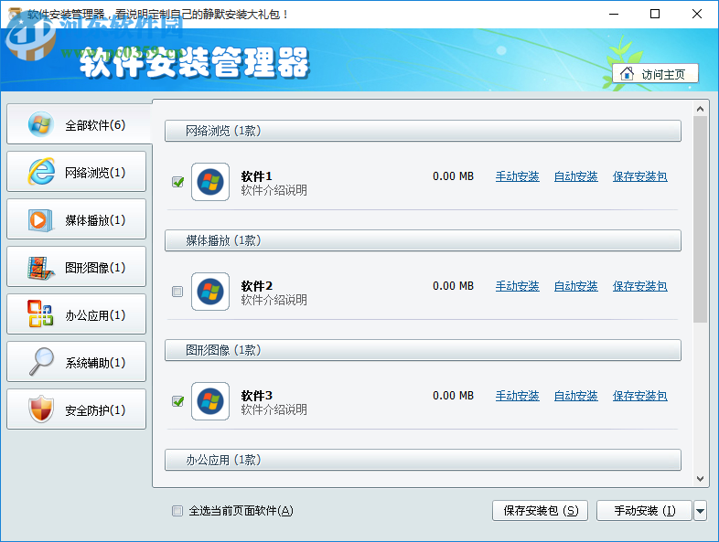Enable 全选当前页面软件(A) checkbox

(177, 510)
